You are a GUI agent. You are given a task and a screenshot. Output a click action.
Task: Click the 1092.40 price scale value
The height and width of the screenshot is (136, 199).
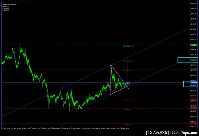pyautogui.click(x=193, y=29)
